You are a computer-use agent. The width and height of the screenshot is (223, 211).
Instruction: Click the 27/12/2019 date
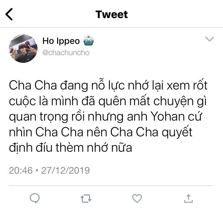(x=65, y=170)
